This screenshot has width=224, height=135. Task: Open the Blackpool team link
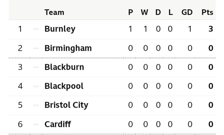(64, 86)
